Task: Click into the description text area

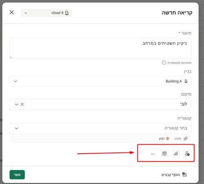Action: click(100, 48)
